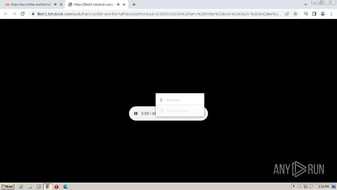Go forward to the next page
The image size is (337, 190).
pos(14,14)
